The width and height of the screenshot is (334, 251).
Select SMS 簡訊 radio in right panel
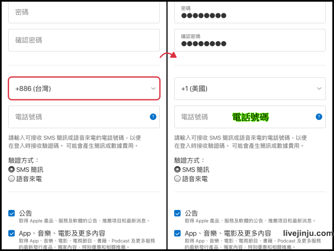[177, 169]
